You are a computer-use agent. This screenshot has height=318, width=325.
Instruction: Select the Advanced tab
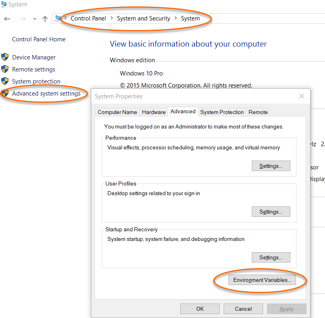pos(183,112)
